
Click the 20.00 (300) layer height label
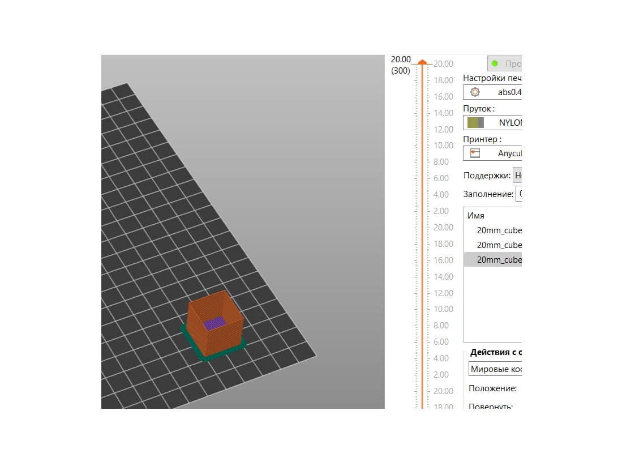(401, 65)
